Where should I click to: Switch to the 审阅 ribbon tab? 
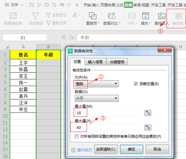(137, 5)
